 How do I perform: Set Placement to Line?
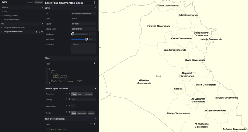click(80, 94)
